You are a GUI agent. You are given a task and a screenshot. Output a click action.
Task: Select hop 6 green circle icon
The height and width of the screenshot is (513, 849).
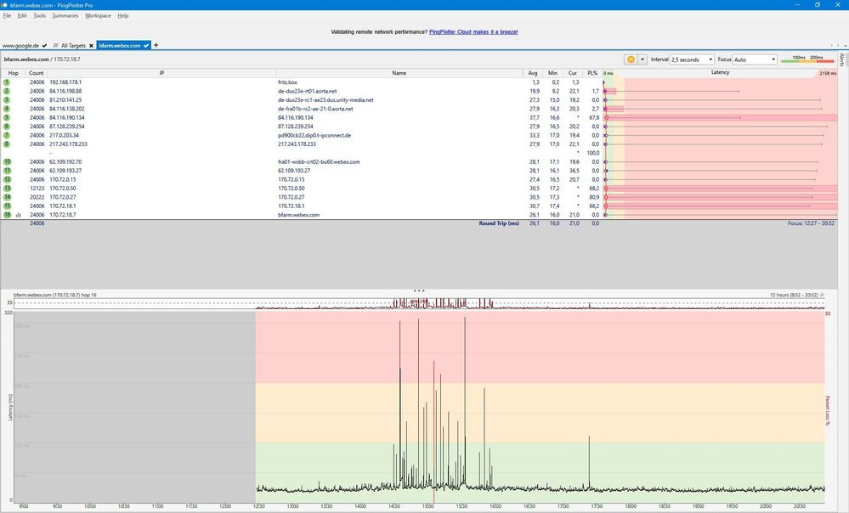pos(7,127)
